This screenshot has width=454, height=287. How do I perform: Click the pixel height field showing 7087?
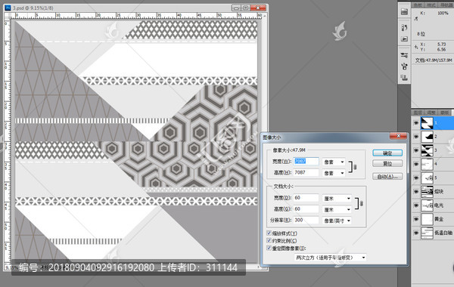(x=306, y=172)
